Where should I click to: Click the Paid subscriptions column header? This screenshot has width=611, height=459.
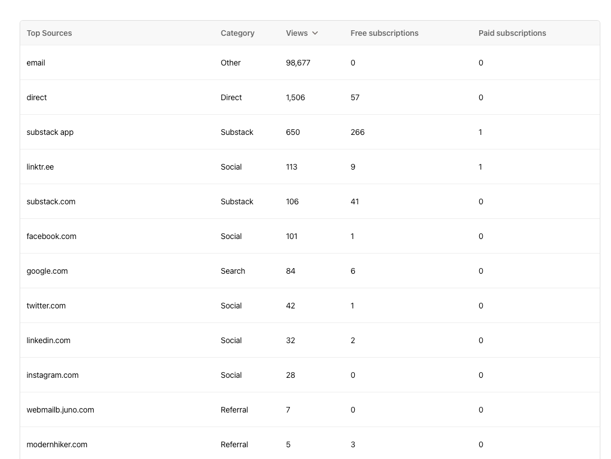pos(512,33)
